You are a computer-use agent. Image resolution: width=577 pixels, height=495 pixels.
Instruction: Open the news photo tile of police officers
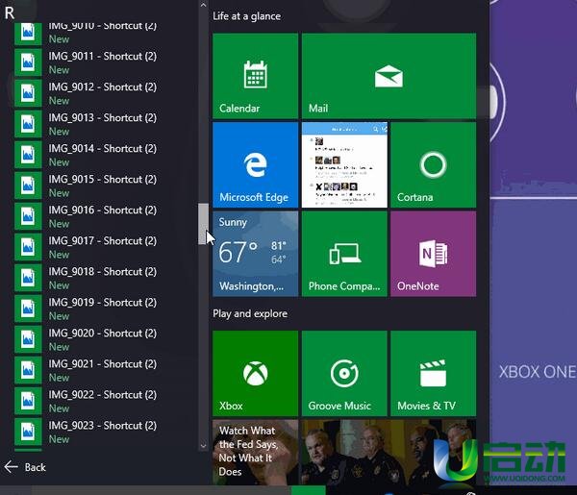tap(389, 452)
